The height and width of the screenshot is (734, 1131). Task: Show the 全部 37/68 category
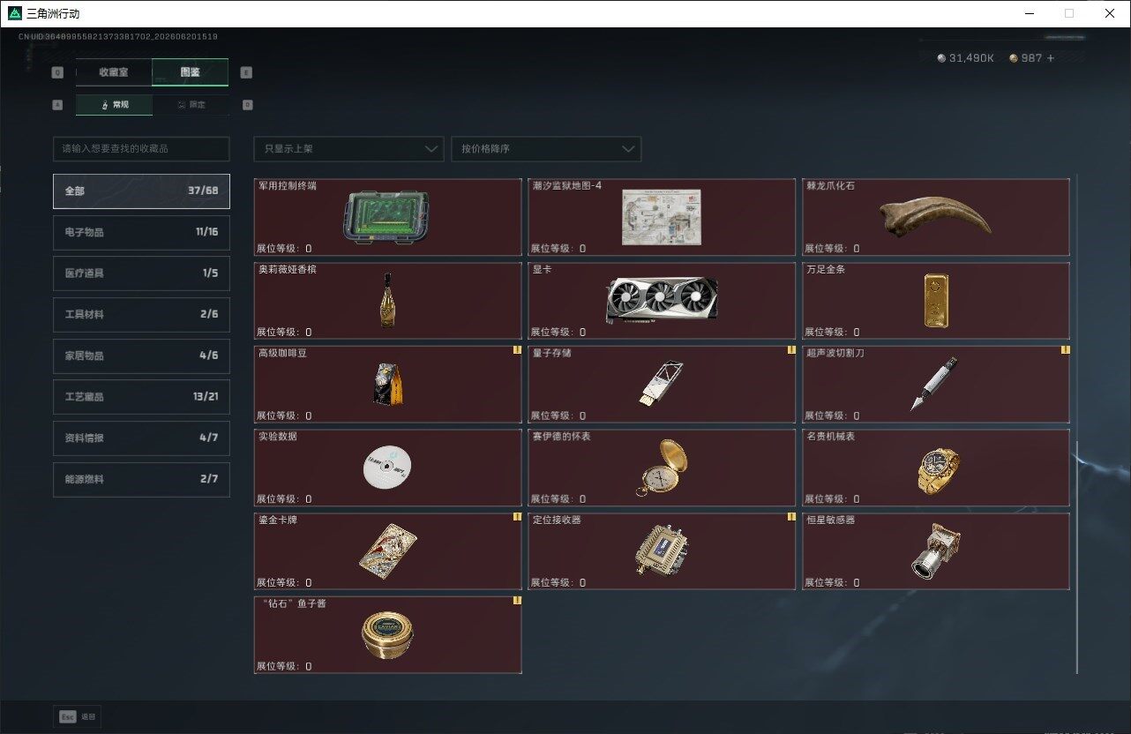click(x=141, y=191)
